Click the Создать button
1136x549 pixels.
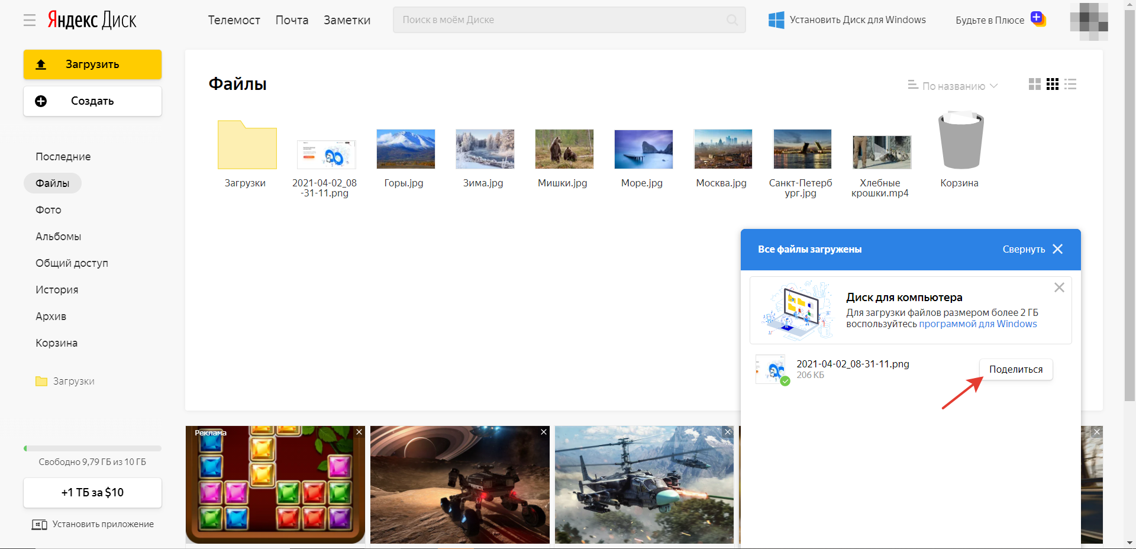(92, 101)
